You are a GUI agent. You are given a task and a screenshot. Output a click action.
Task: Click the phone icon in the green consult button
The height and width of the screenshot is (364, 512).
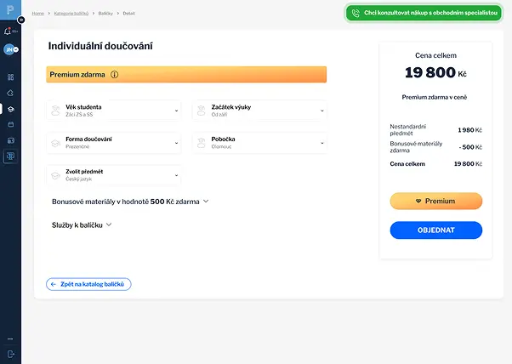[x=356, y=13]
